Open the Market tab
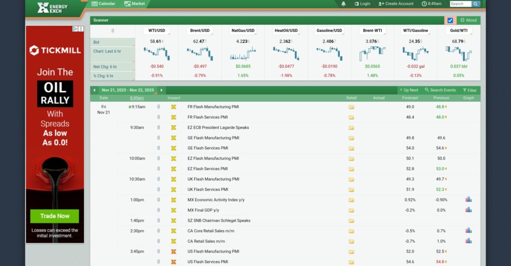 (134, 3)
